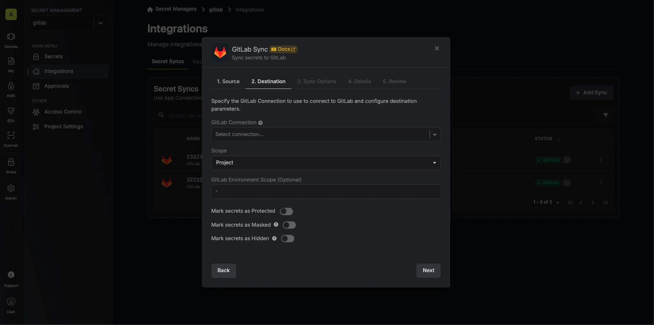Image resolution: width=654 pixels, height=325 pixels.
Task: Select the 4. Details step tab
Action: point(360,82)
